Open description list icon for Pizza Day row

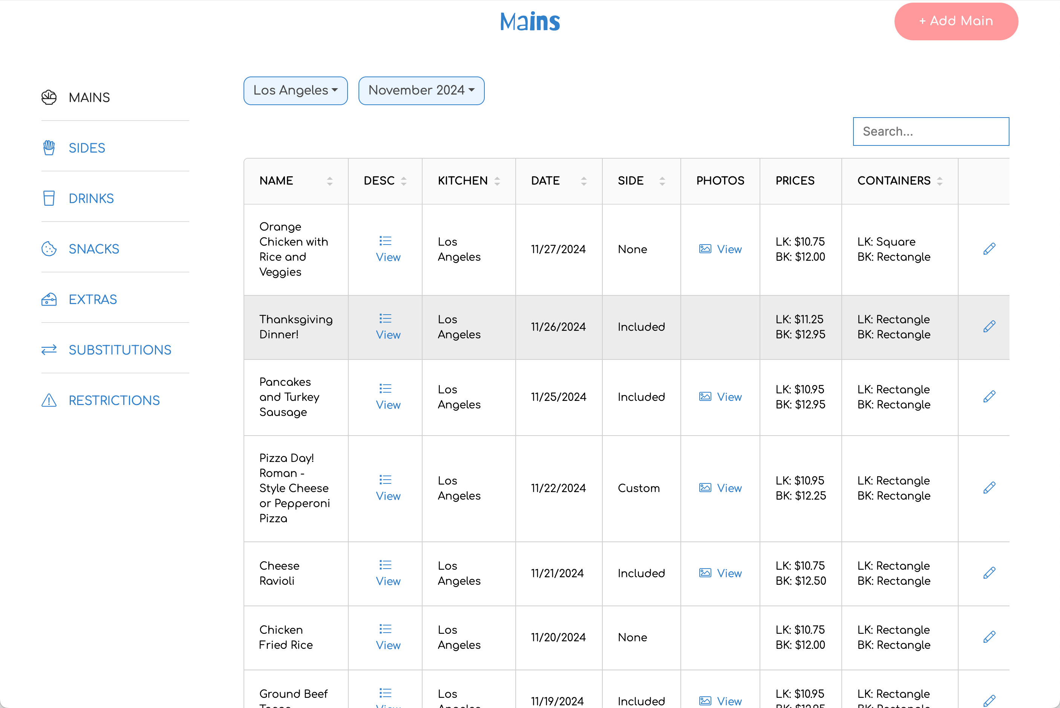[385, 480]
